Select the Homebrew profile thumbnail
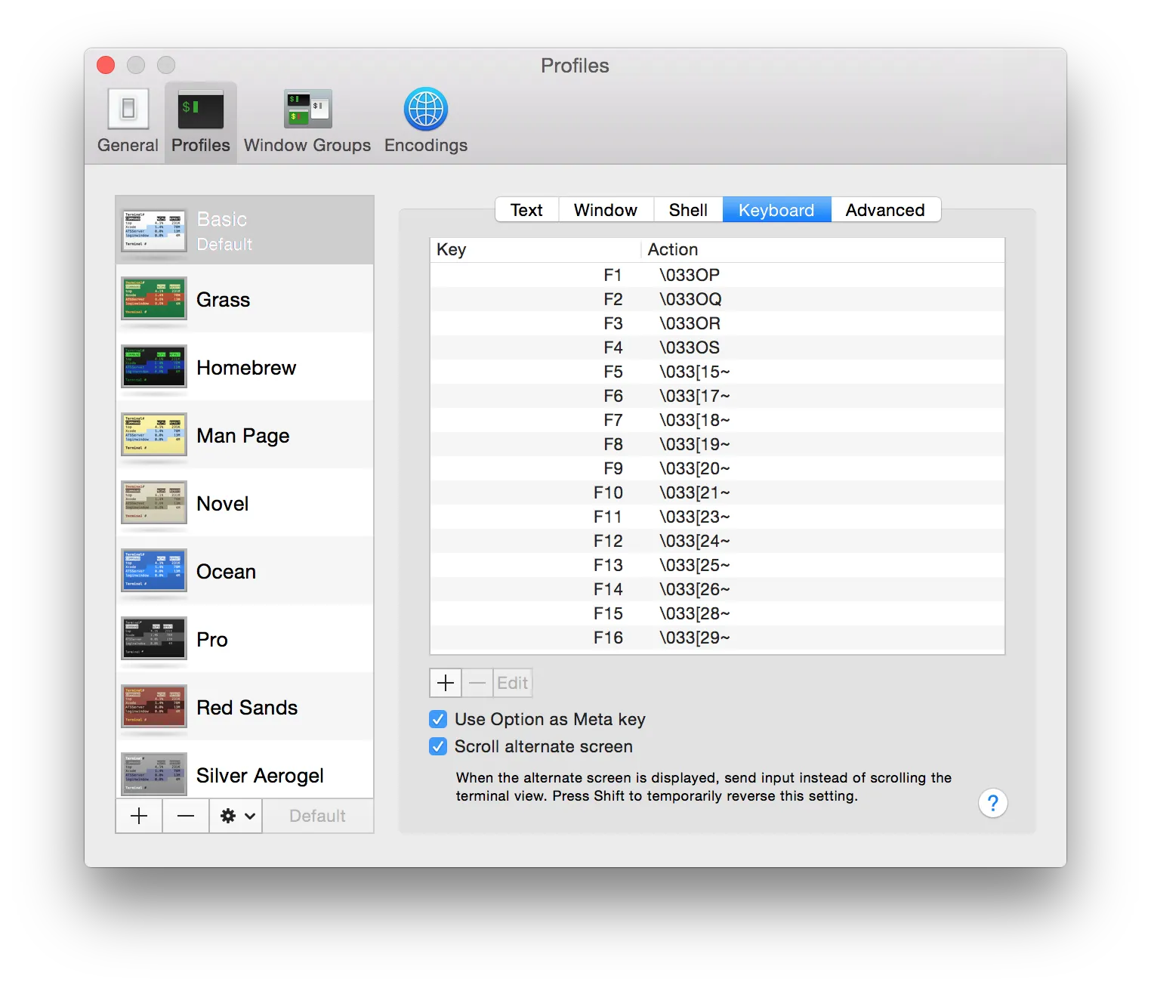1151x988 pixels. pos(154,367)
